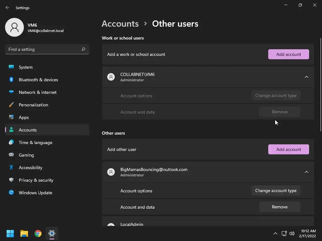The height and width of the screenshot is (241, 322).
Task: Open the Windows Update sync icon
Action: click(x=11, y=193)
